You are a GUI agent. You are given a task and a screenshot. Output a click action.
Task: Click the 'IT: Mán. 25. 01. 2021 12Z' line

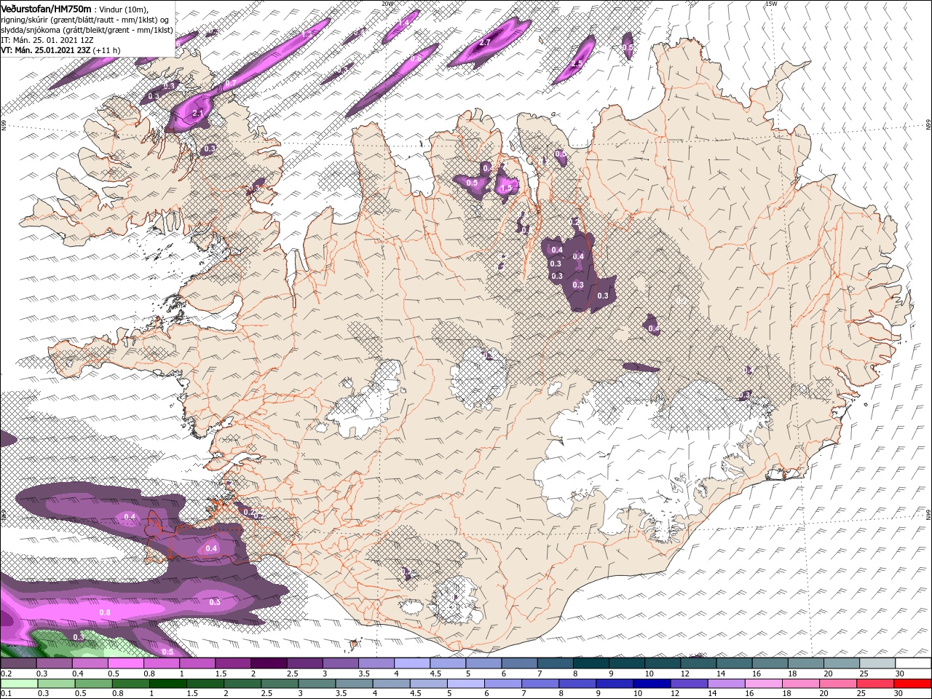pos(48,40)
